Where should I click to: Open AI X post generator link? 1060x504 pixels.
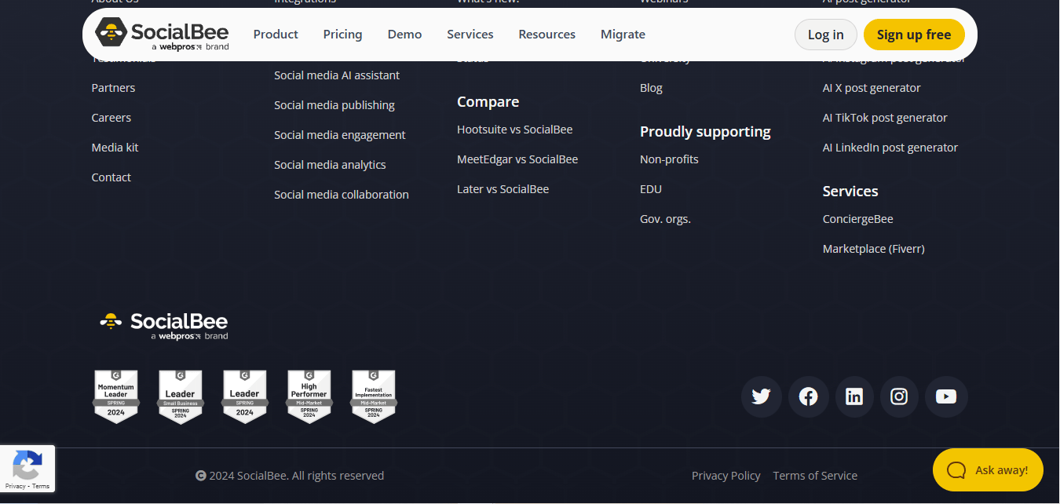[x=872, y=88]
